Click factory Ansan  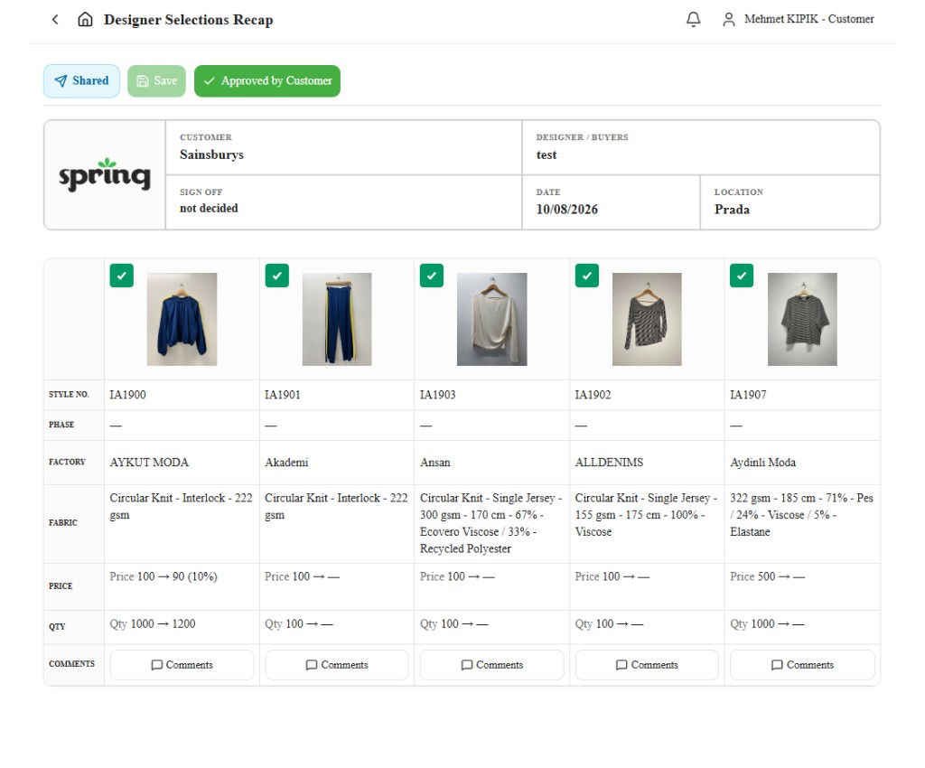pyautogui.click(x=435, y=463)
